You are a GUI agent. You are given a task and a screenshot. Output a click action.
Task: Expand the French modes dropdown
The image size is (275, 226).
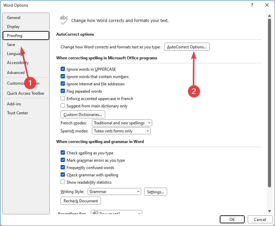point(122,123)
